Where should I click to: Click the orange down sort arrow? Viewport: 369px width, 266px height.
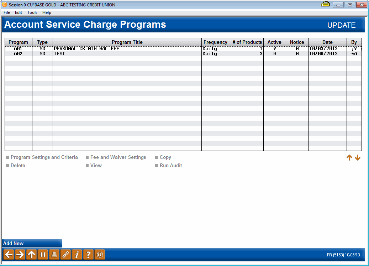(x=358, y=157)
